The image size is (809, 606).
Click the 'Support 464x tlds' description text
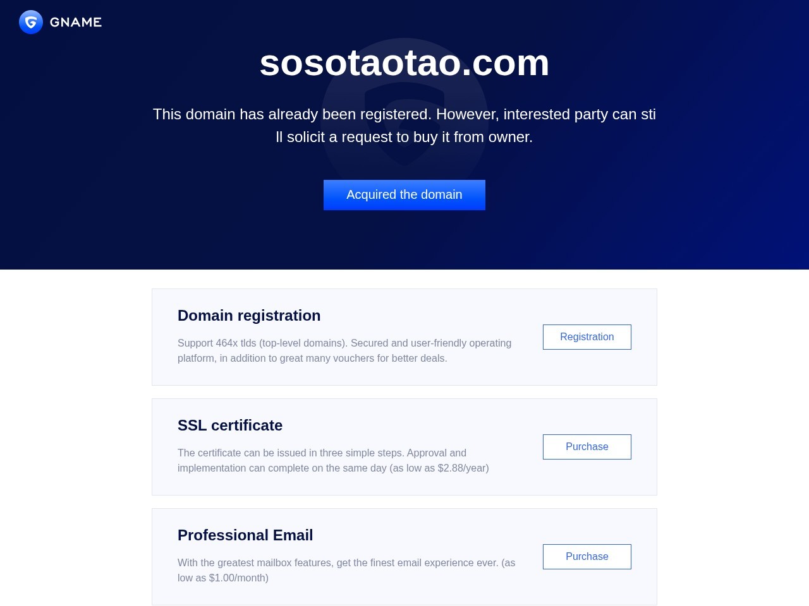tap(344, 351)
